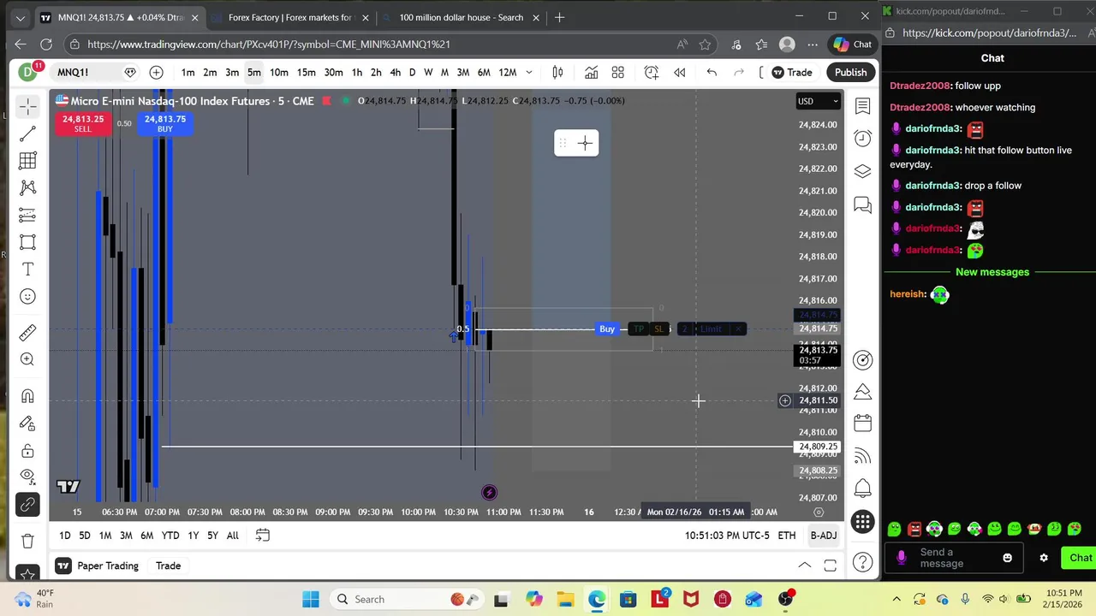Image resolution: width=1096 pixels, height=616 pixels.
Task: Select the 1m timeframe
Action: coord(188,73)
